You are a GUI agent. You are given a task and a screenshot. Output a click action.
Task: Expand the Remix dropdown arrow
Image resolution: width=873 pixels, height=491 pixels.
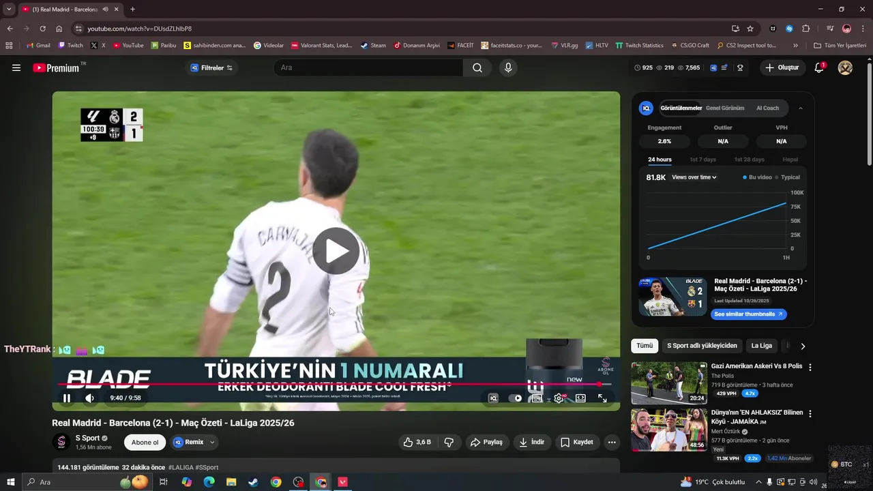click(x=212, y=442)
